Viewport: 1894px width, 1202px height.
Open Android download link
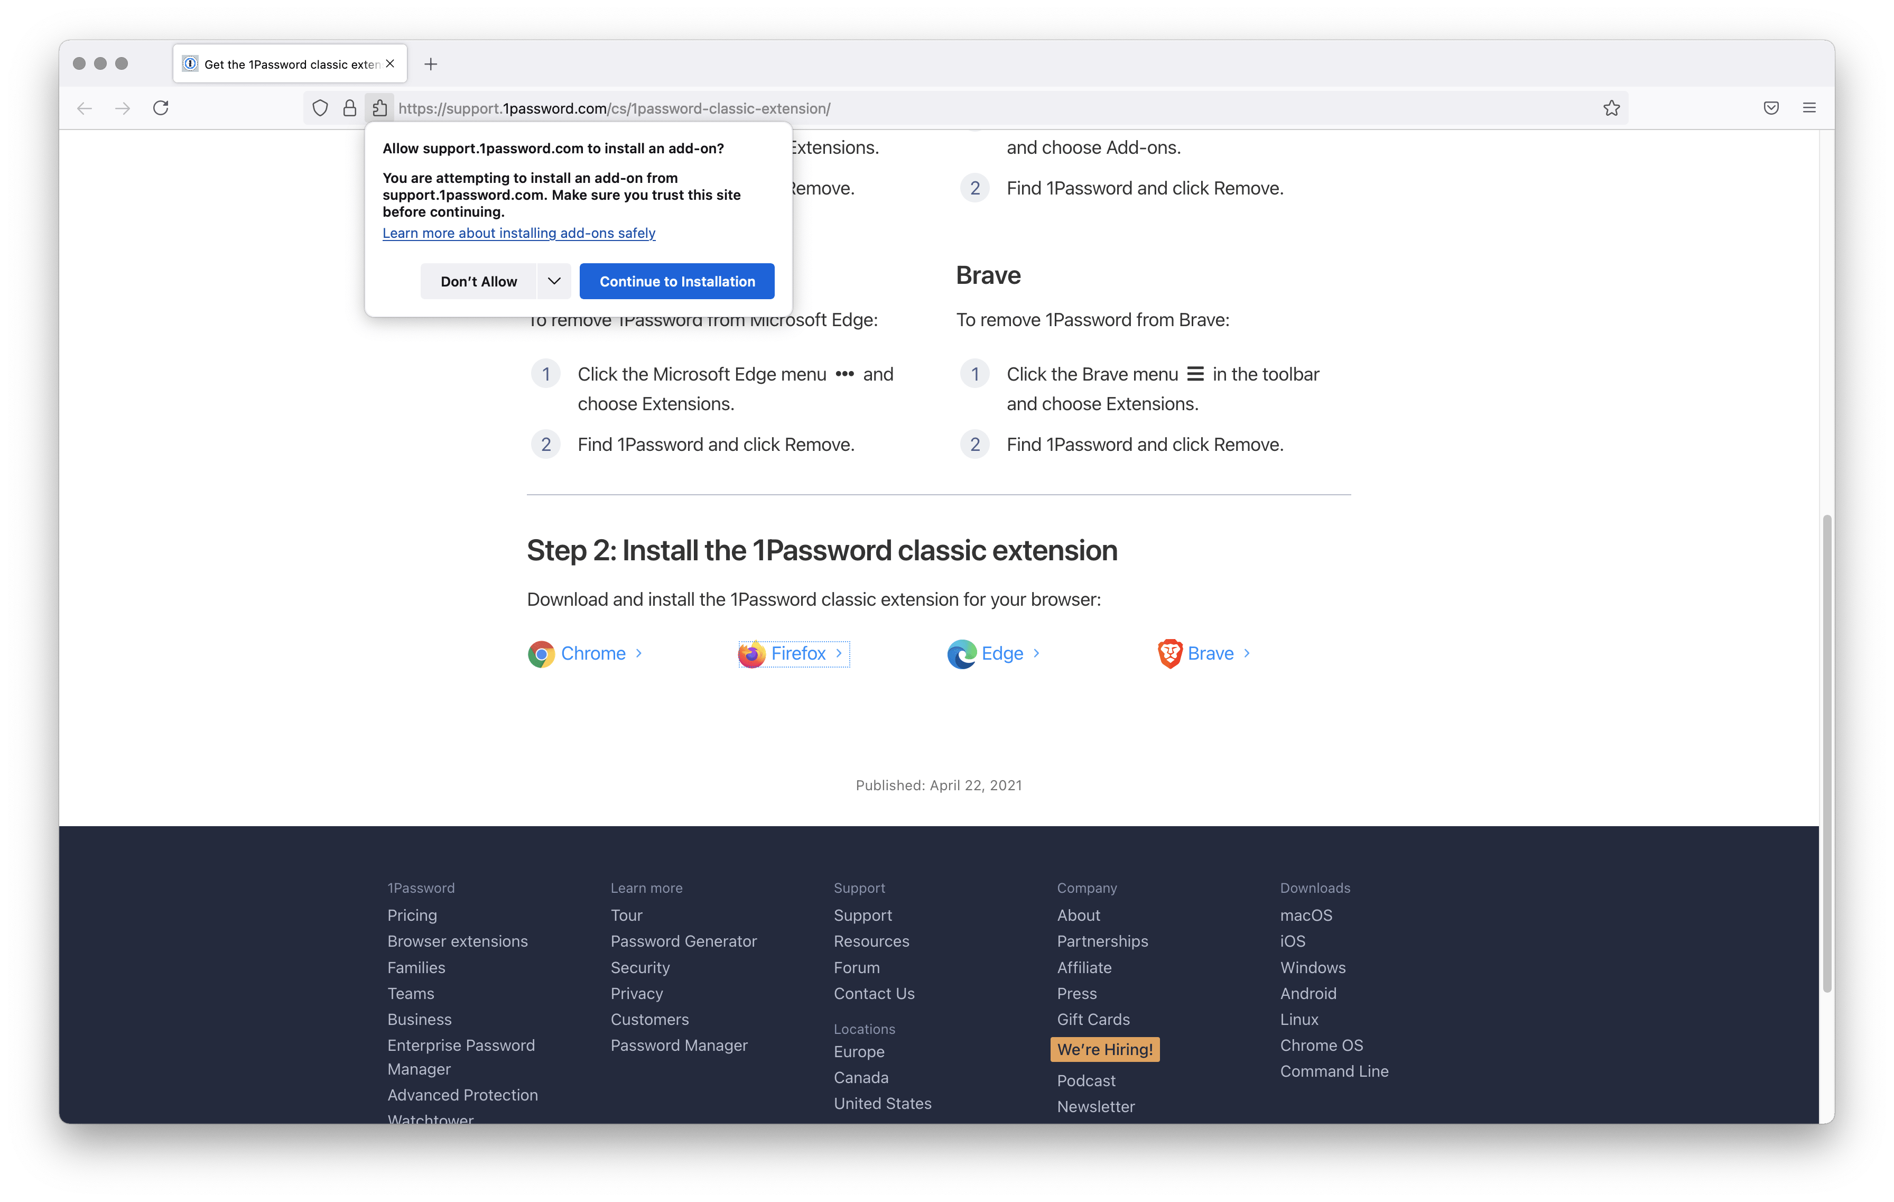pos(1308,994)
